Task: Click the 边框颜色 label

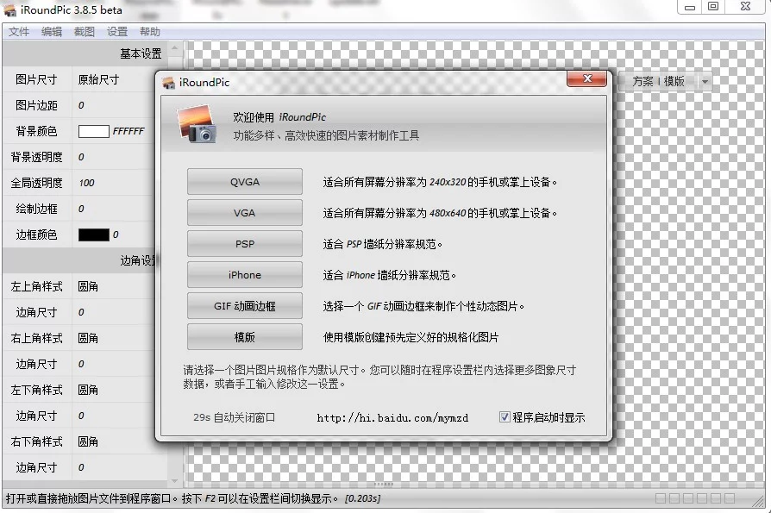Action: coord(36,235)
